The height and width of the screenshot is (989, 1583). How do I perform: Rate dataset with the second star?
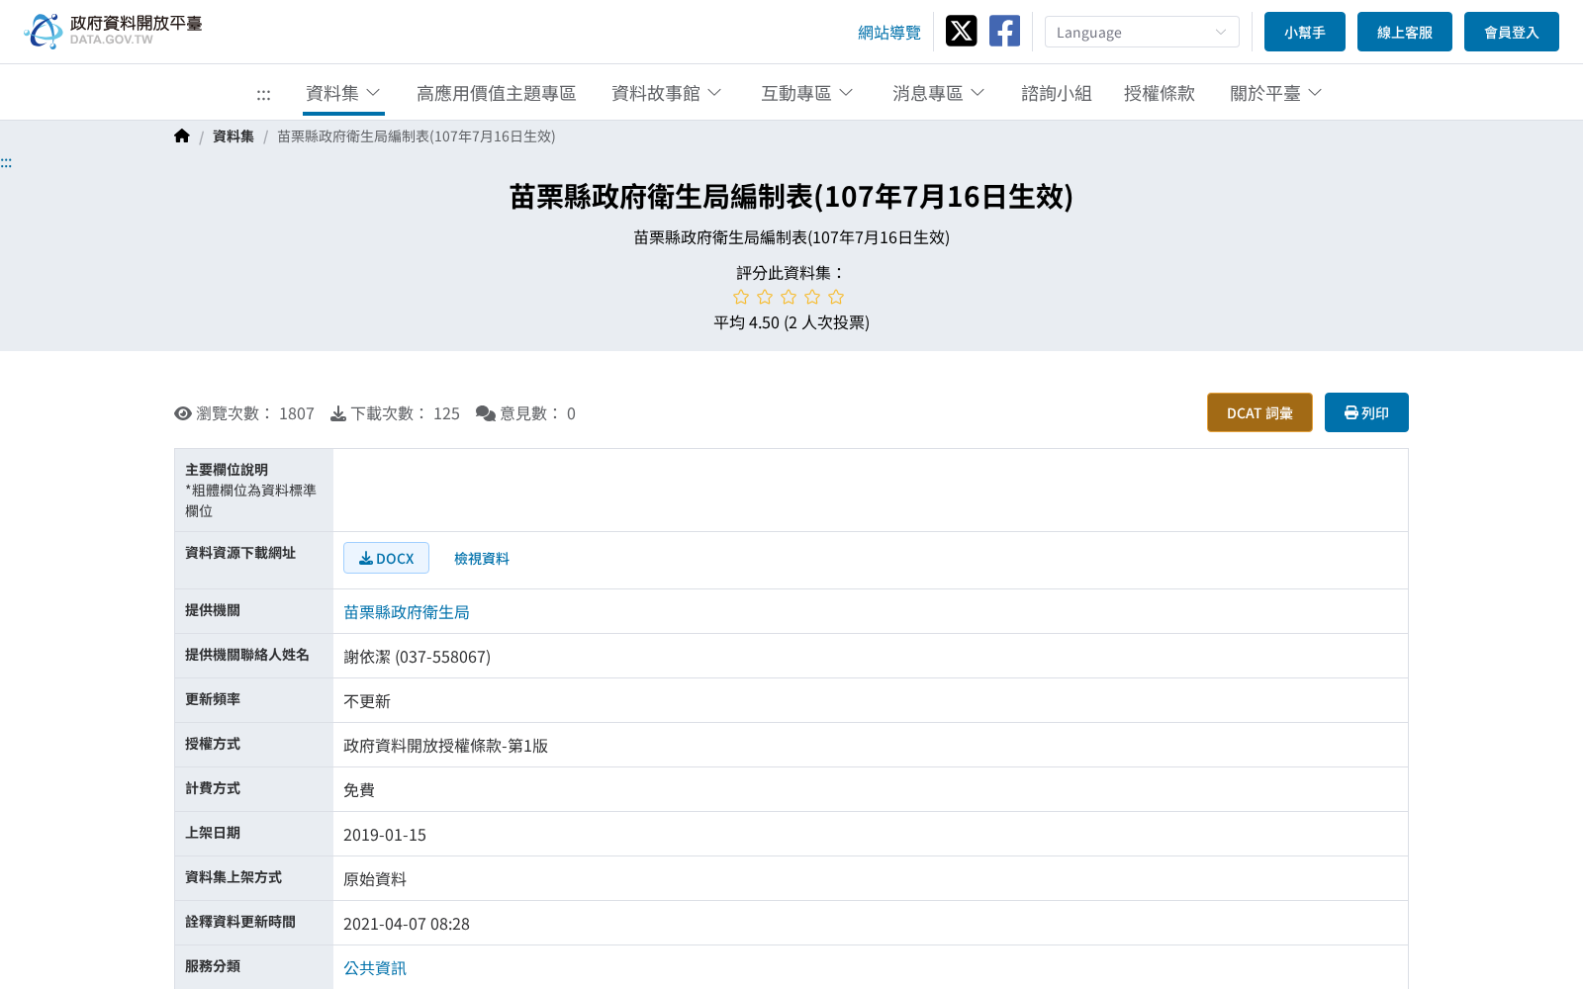point(765,297)
